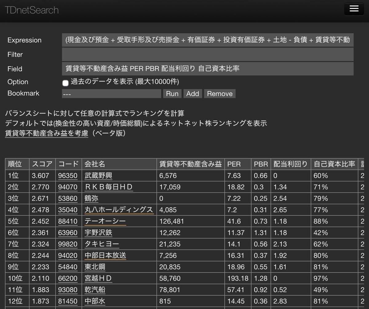The width and height of the screenshot is (369, 309).
Task: Click the 賃貸等不動産含み益 column header
Action: pyautogui.click(x=191, y=164)
